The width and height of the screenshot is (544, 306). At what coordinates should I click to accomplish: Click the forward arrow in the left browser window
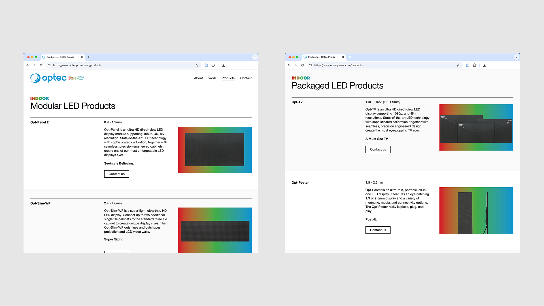click(x=34, y=65)
